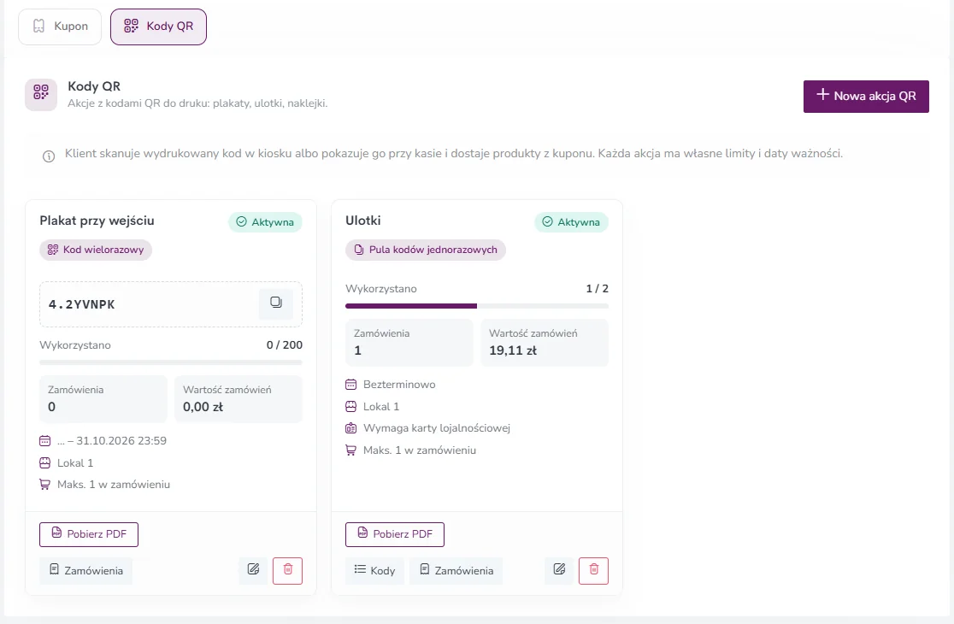
Task: Click the loyalty card icon in Ulotki
Action: [351, 428]
